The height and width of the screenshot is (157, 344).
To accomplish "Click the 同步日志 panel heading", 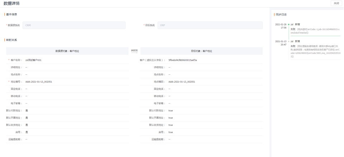I will click(281, 15).
